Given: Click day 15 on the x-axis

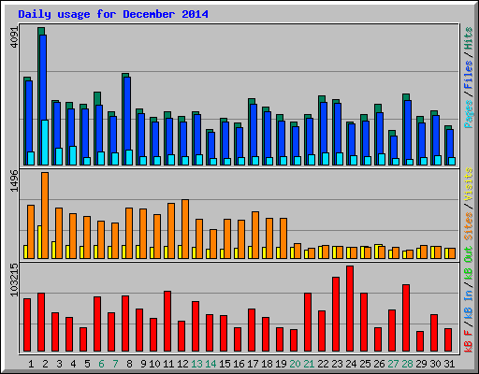Looking at the screenshot, I should point(225,364).
